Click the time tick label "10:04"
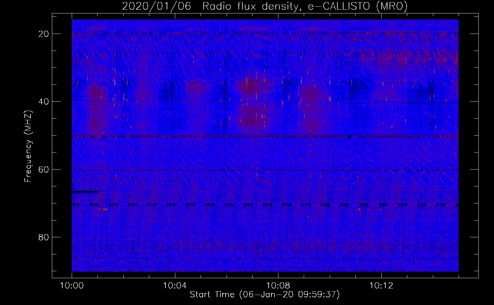 [x=175, y=286]
